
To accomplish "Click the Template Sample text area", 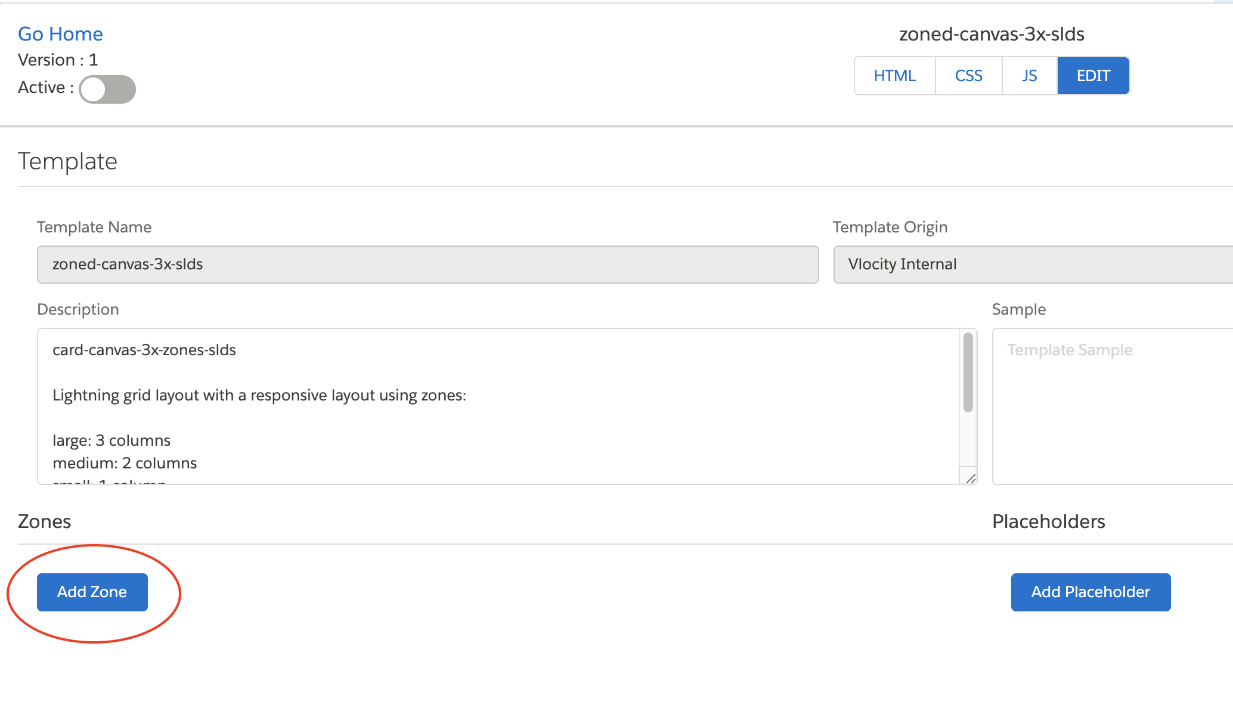I will click(1112, 406).
